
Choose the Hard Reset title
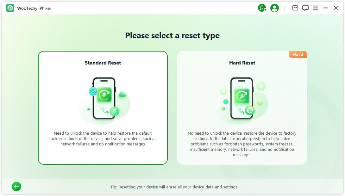242,63
